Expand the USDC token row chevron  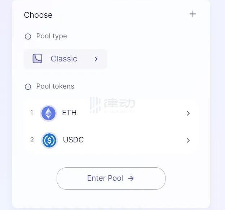pyautogui.click(x=188, y=140)
